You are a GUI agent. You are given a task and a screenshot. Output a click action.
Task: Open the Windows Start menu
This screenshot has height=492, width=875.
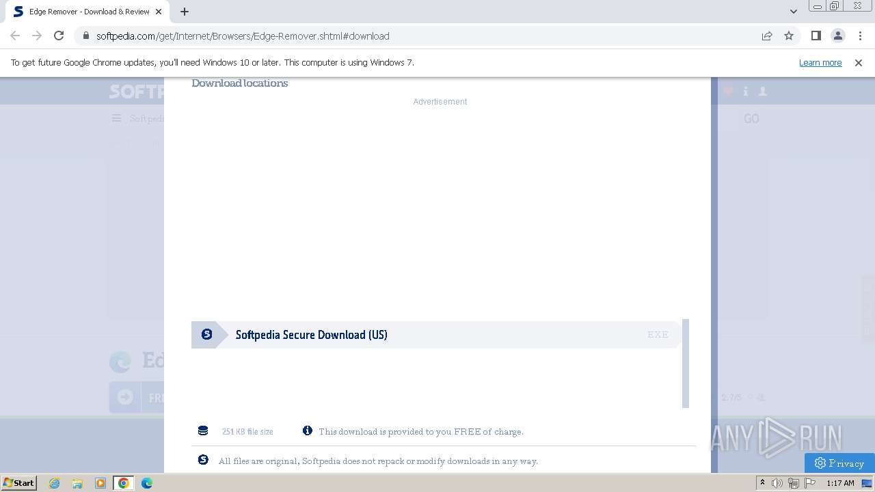click(x=18, y=483)
